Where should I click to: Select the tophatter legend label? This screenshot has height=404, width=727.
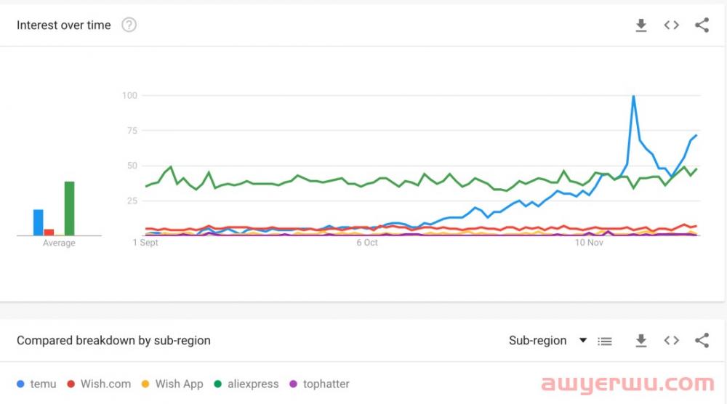click(326, 384)
